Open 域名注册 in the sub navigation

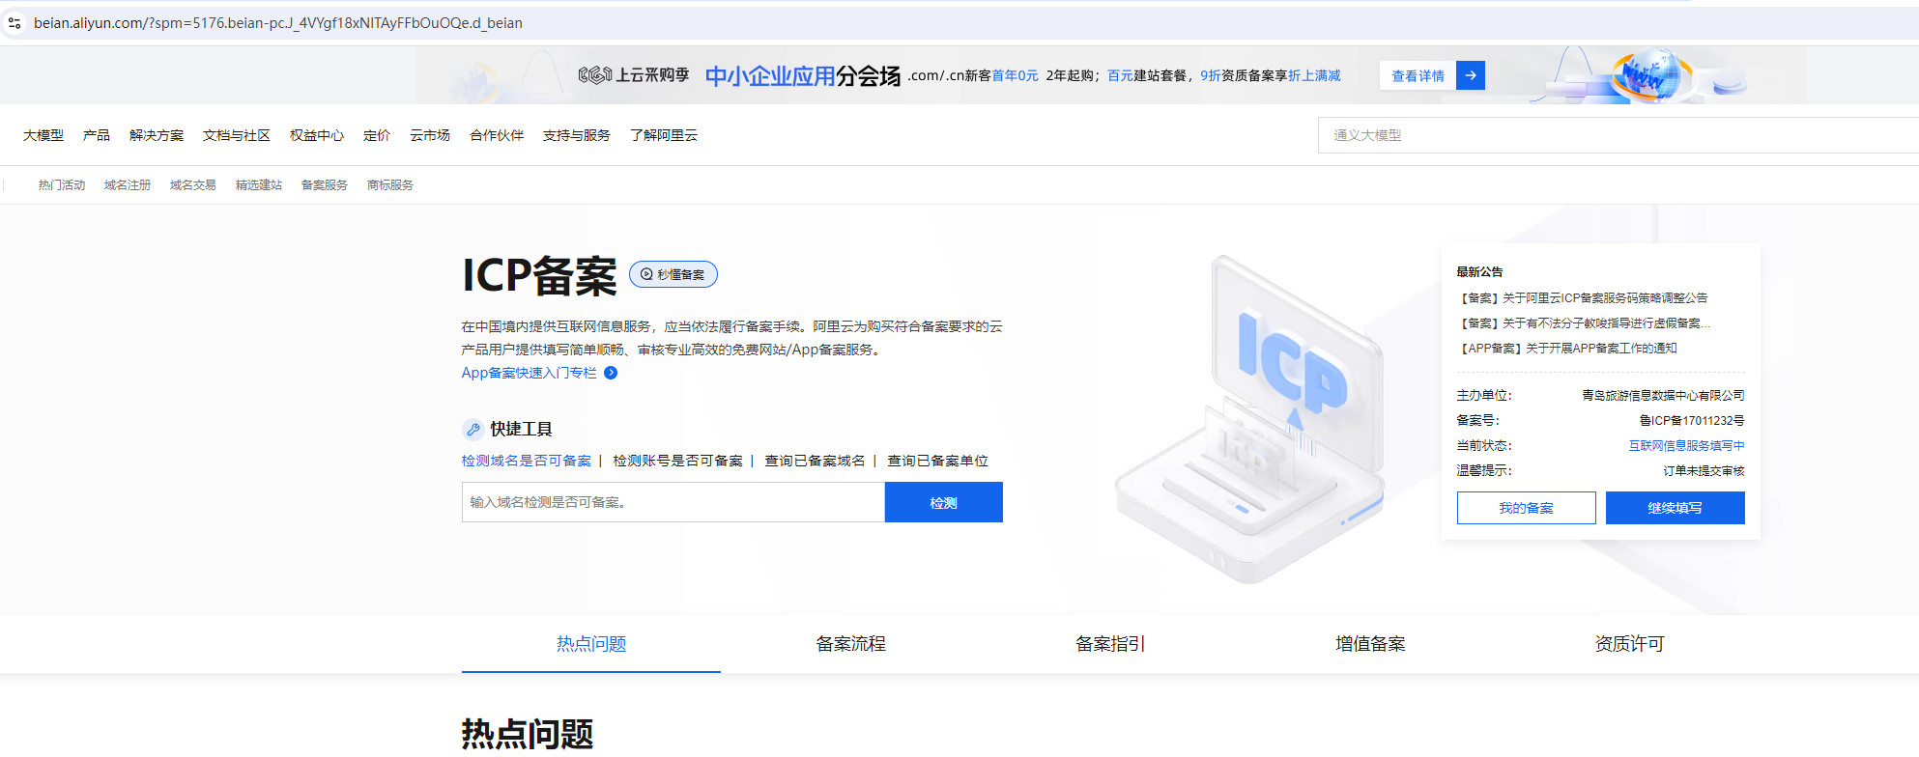(x=128, y=185)
